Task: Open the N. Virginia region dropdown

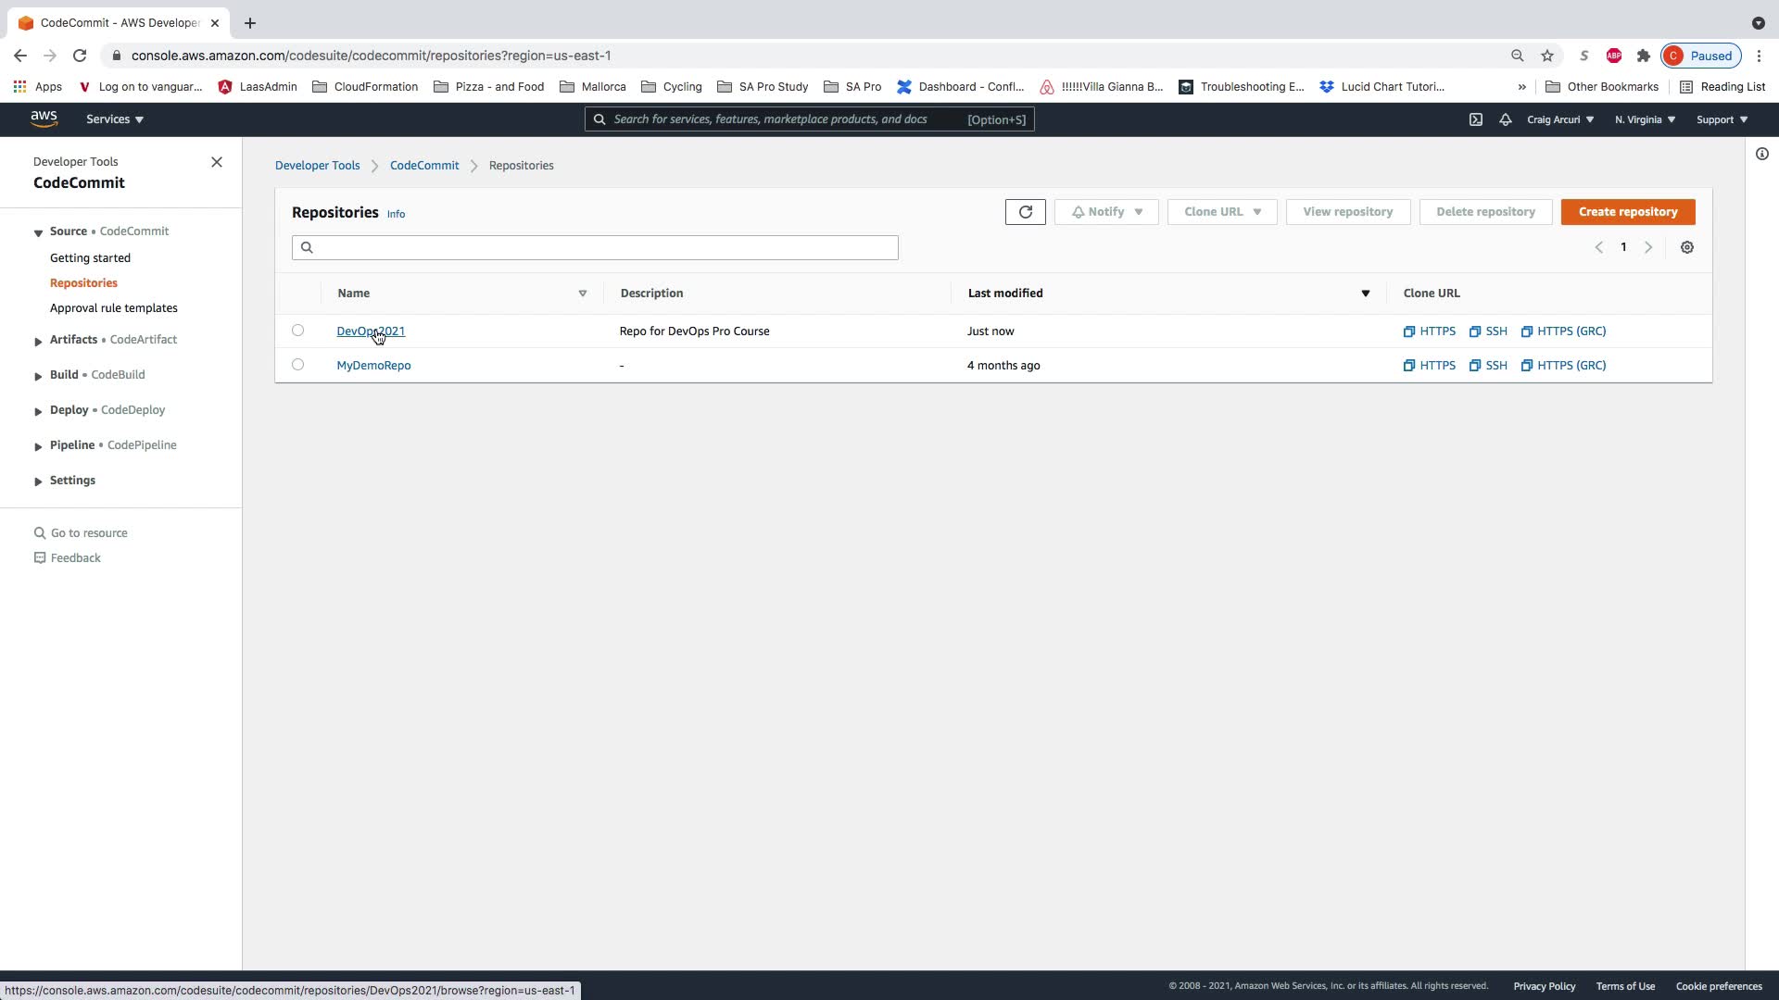Action: 1645,119
